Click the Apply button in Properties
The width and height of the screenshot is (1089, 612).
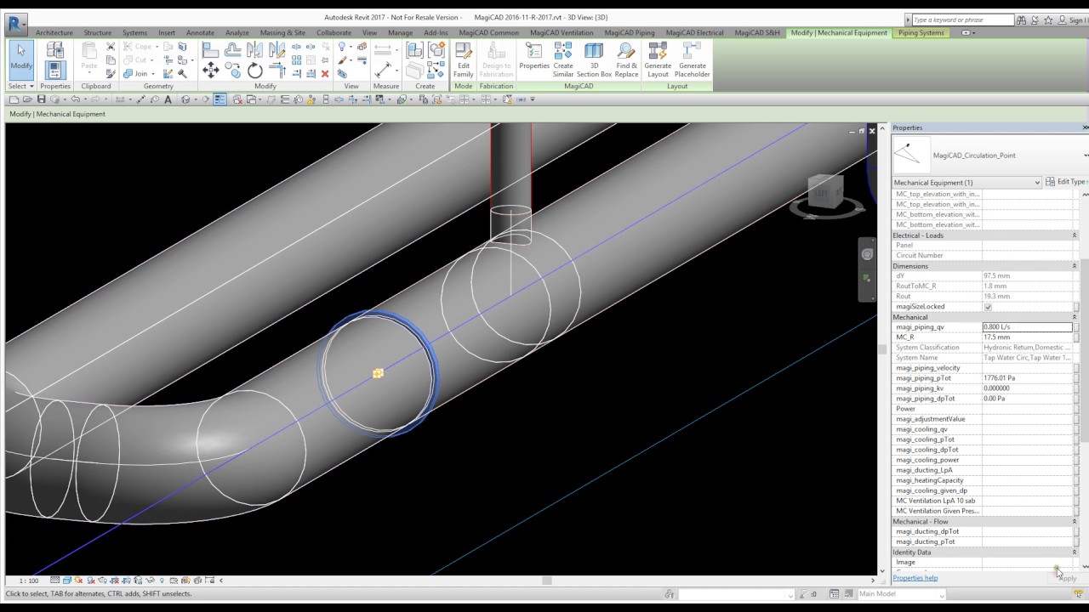[x=1069, y=578]
